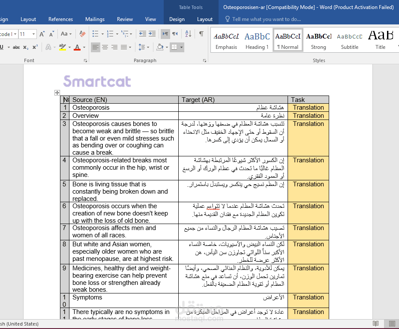399x329 pixels.
Task: Apply the Title style
Action: [x=381, y=40]
